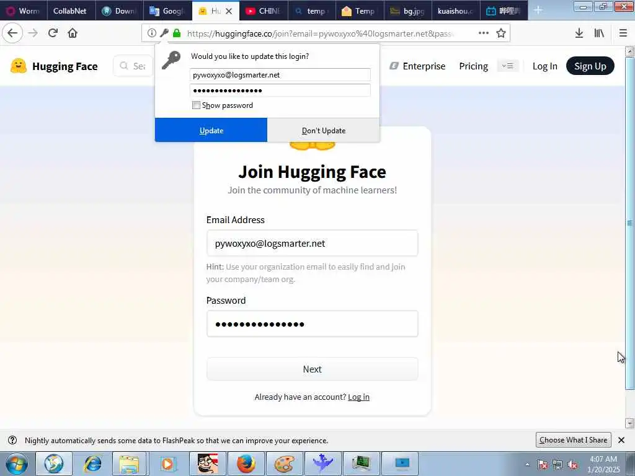
Task: Click the help question mark in notification bar
Action: coord(12,440)
